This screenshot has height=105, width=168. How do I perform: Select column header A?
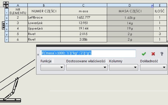[18, 5]
